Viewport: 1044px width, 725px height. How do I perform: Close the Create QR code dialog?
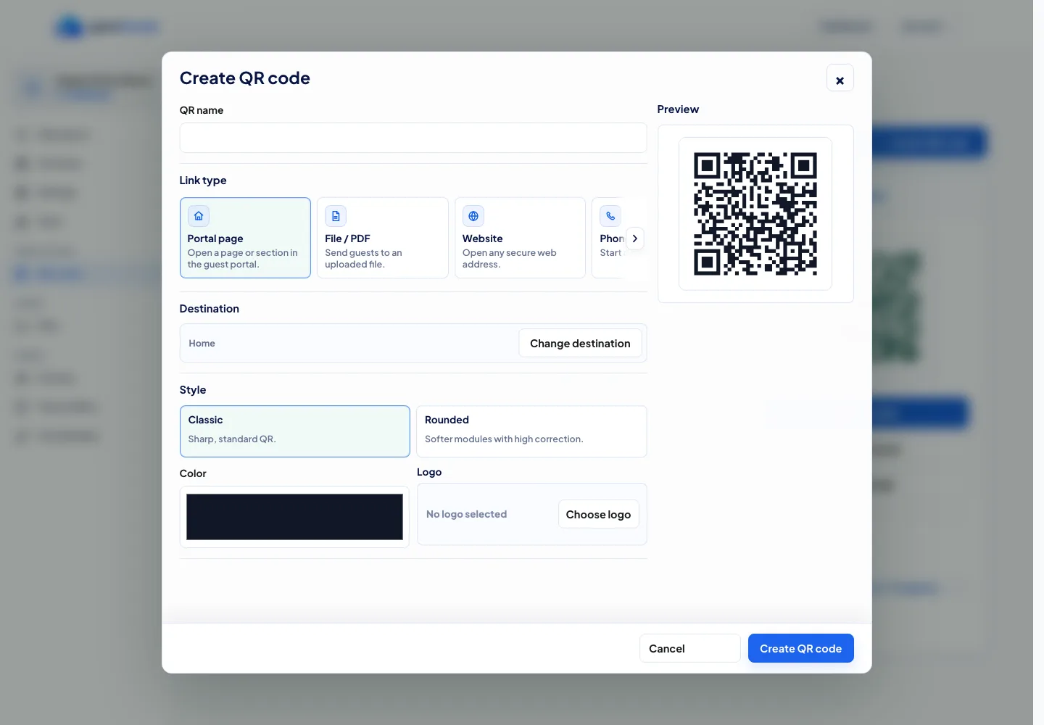[x=840, y=78]
